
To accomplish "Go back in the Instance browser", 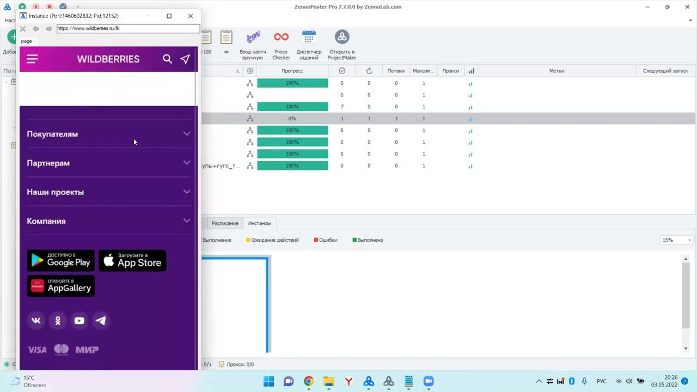I will (x=36, y=28).
